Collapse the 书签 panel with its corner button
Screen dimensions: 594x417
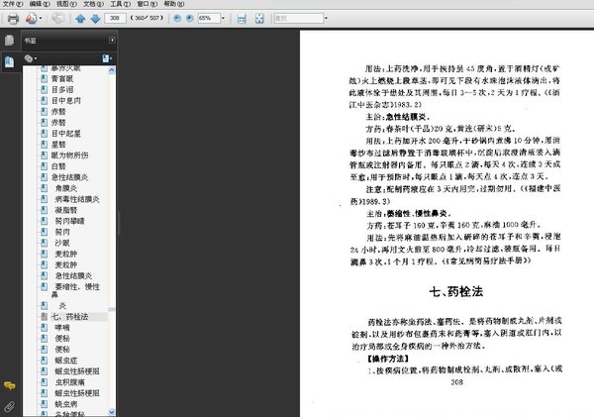pos(112,41)
